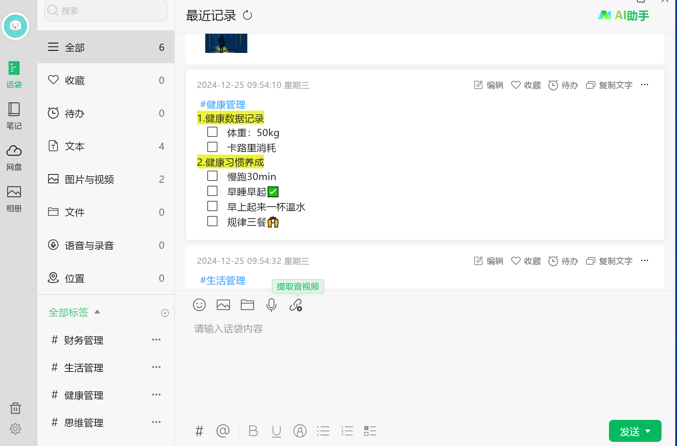Click the 搜索 search input field
The width and height of the screenshot is (677, 446).
pos(106,11)
